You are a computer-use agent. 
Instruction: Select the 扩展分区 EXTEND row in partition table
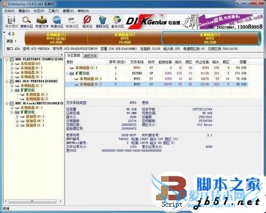pos(157,73)
